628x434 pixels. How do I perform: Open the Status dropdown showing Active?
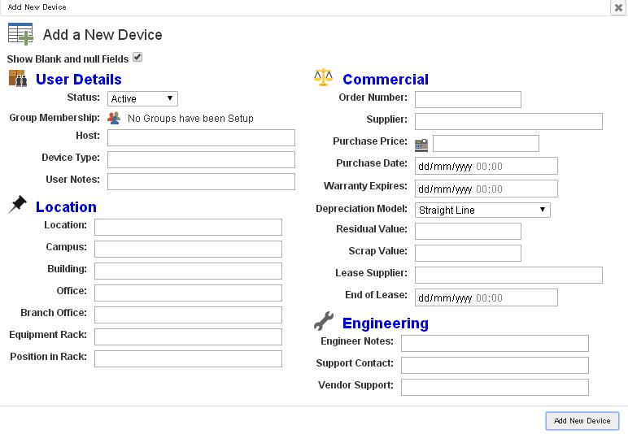[x=142, y=99]
